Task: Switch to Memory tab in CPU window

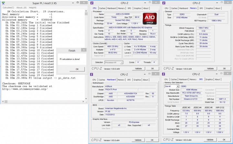Action: point(121,8)
